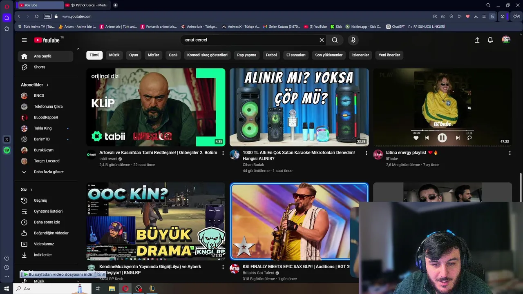Select the Oyun filter chip

134,55
